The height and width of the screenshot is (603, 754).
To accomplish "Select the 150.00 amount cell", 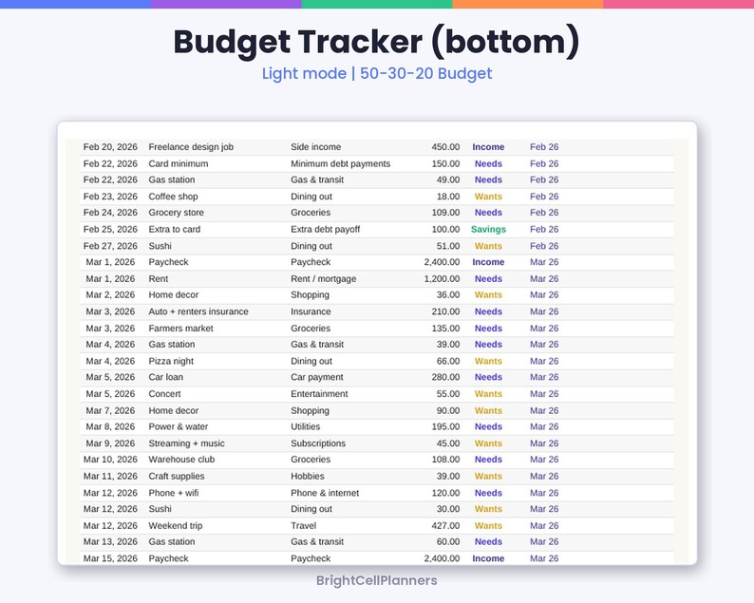I will click(x=445, y=163).
